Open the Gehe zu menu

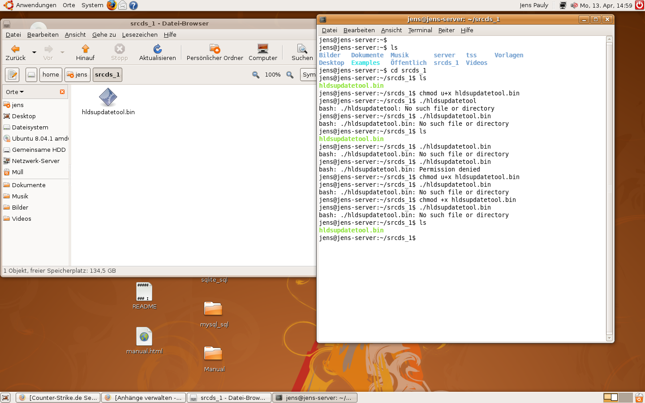104,34
